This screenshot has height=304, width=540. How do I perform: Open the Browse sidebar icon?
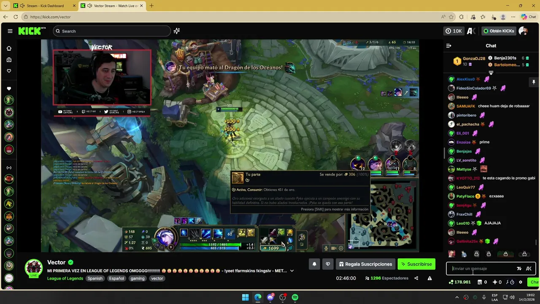coord(9,60)
